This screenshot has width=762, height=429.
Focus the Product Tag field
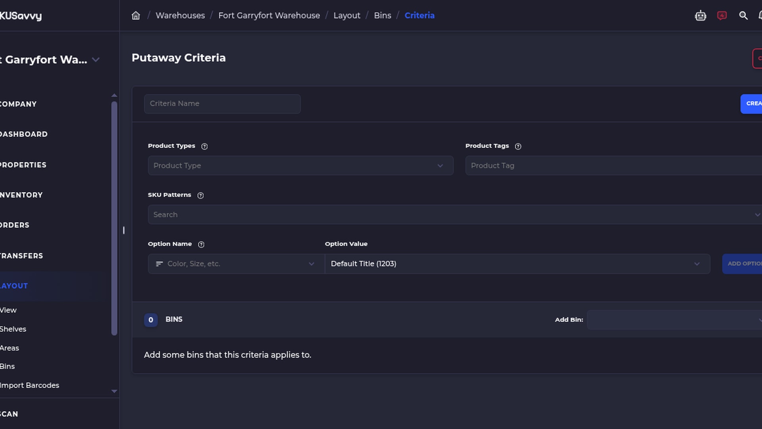[614, 166]
